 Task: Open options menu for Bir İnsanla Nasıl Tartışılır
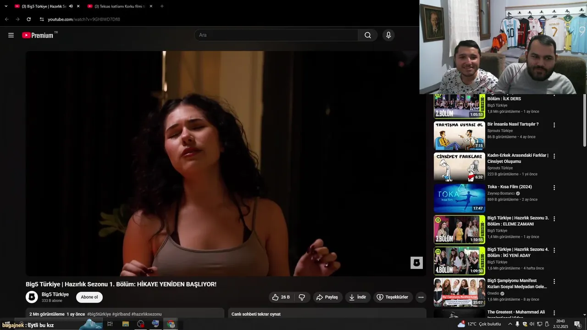[x=554, y=125]
